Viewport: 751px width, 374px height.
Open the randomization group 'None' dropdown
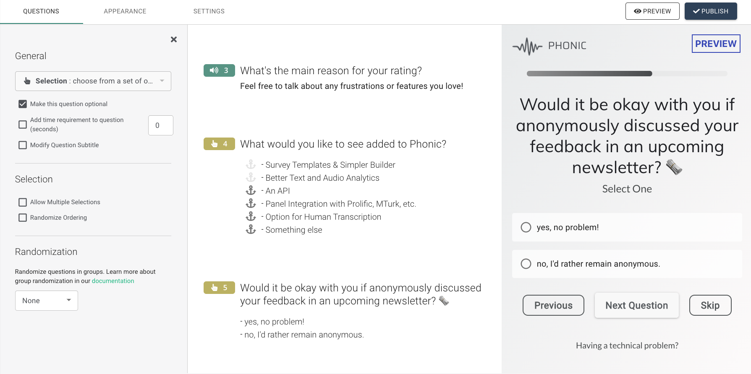click(47, 301)
